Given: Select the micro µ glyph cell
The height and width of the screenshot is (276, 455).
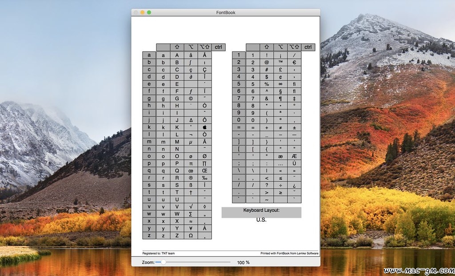Looking at the screenshot, I should tap(191, 142).
